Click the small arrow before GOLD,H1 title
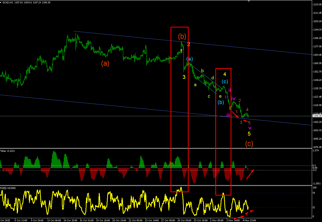 pos(2,2)
